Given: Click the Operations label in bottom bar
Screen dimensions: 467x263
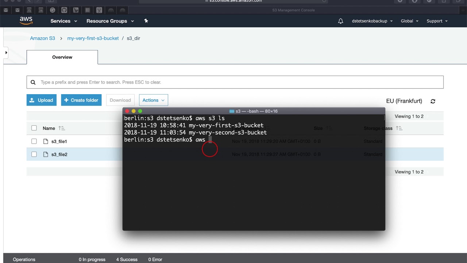Looking at the screenshot, I should [x=24, y=259].
